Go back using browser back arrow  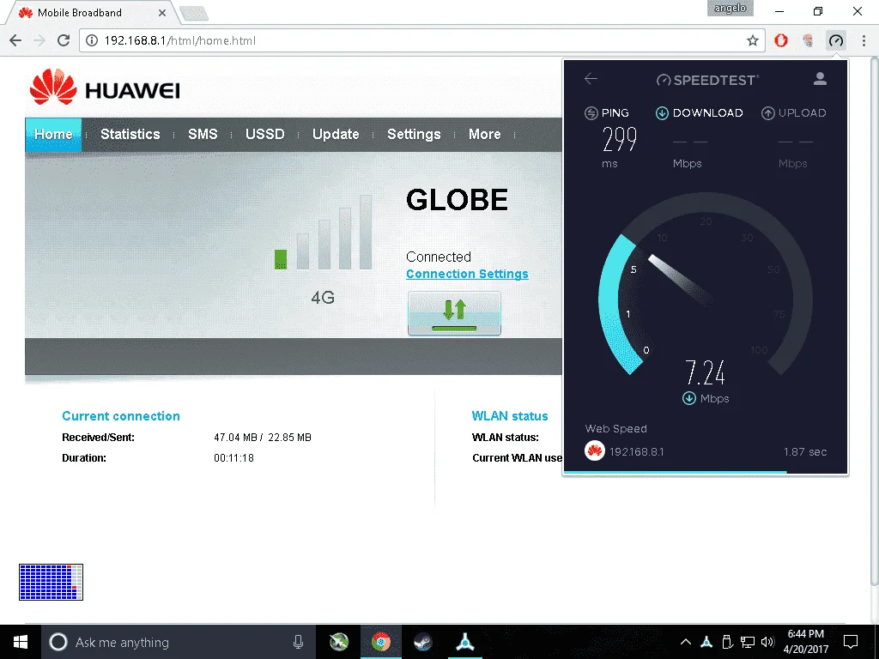15,40
